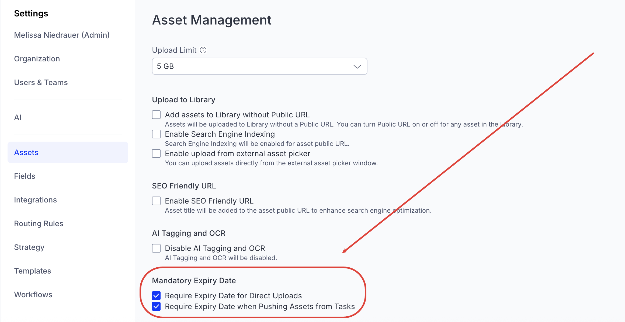Go to Templates settings
Image resolution: width=625 pixels, height=322 pixels.
coord(33,271)
